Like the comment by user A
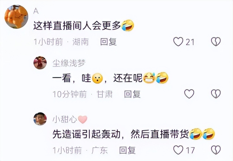Image resolution: width=233 pixels, height=161 pixels. tap(178, 42)
